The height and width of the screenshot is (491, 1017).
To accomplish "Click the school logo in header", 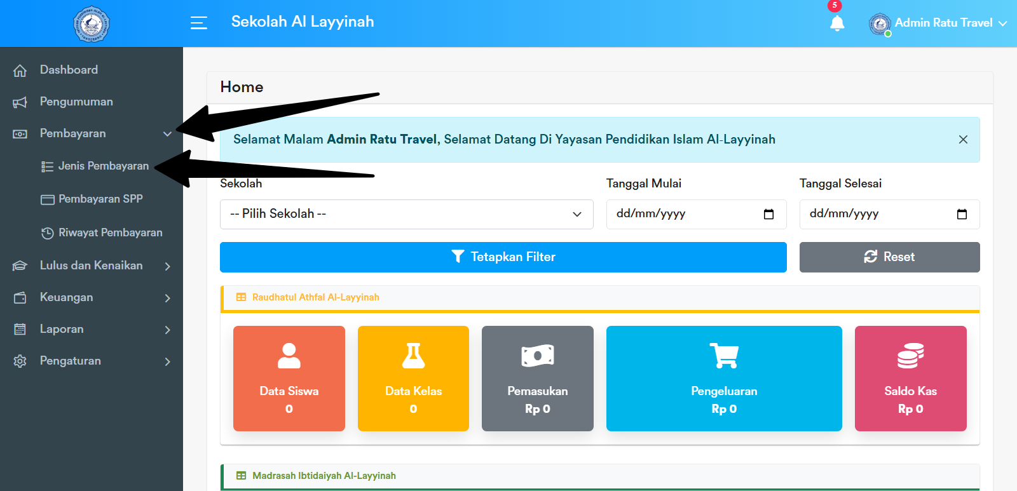I will [92, 24].
